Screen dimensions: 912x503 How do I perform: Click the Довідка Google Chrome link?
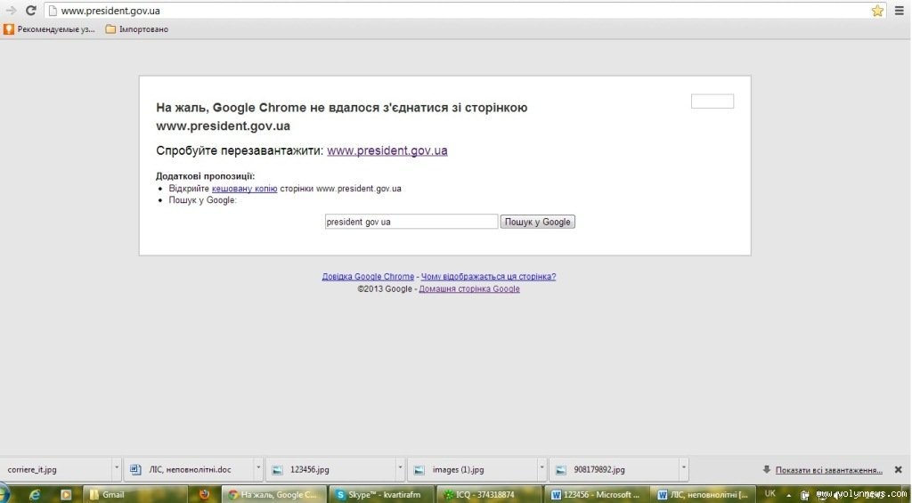(x=368, y=277)
